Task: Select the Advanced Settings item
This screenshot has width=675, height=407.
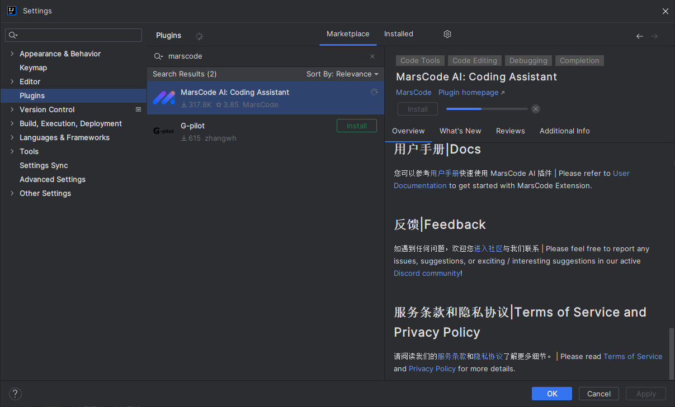Action: point(53,180)
